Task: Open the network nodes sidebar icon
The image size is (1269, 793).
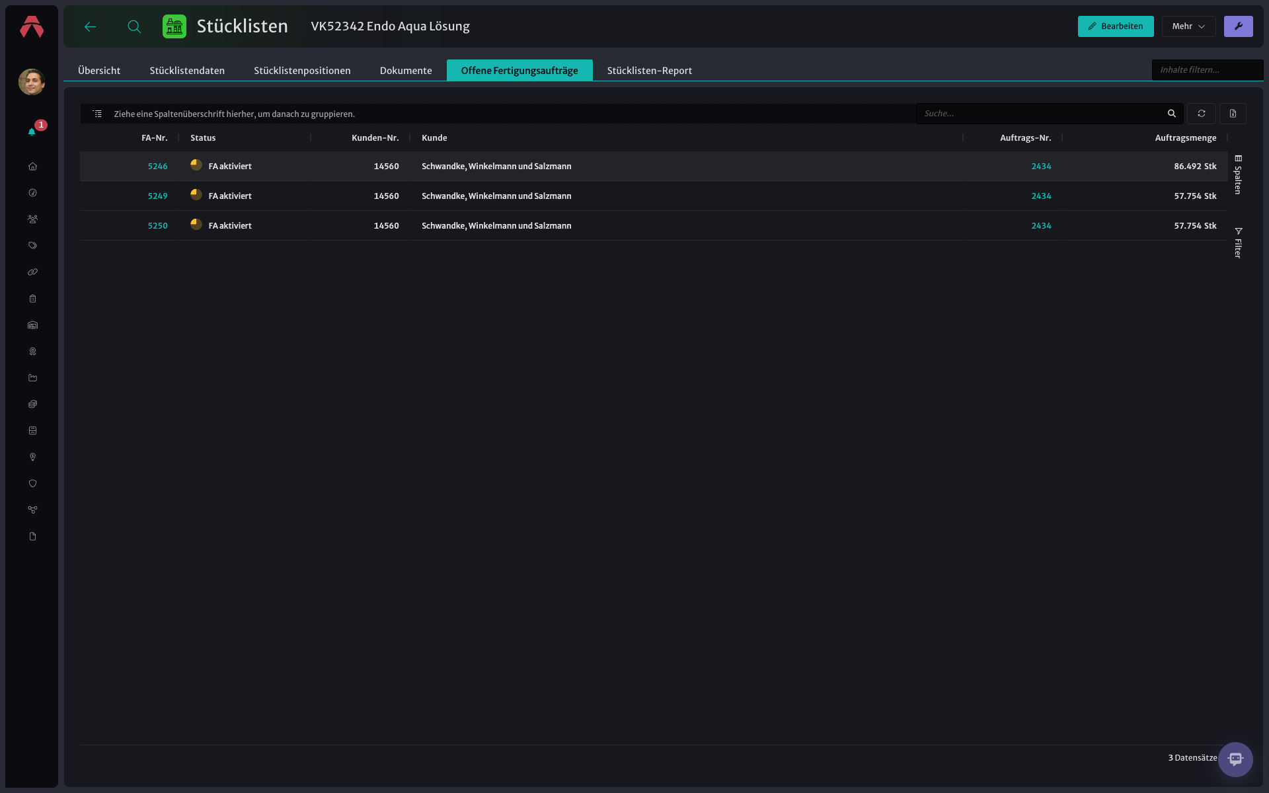Action: (32, 510)
